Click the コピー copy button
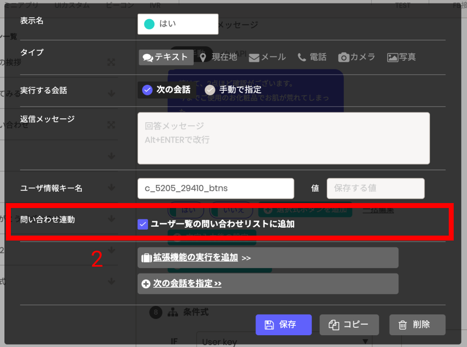The width and height of the screenshot is (467, 347). pyautogui.click(x=349, y=325)
